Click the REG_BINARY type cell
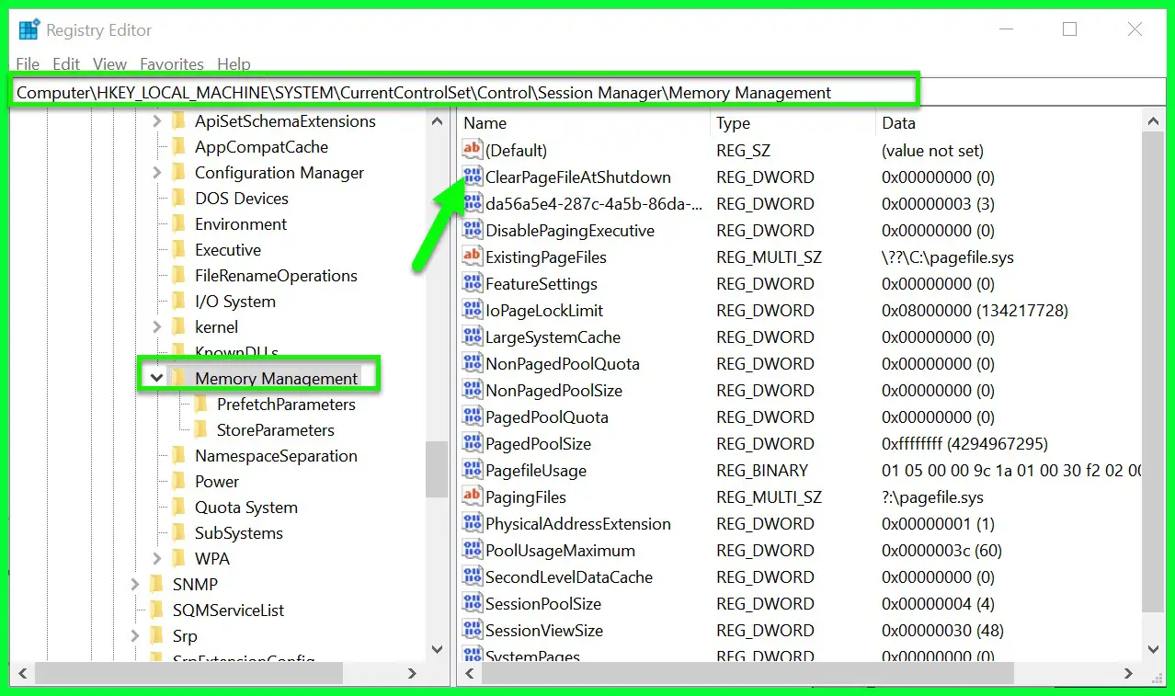Screen dimensions: 1175x696 pos(762,471)
